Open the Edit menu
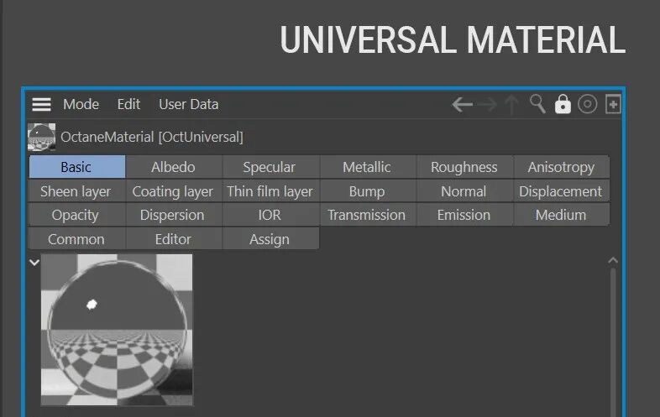The image size is (660, 417). [x=128, y=104]
